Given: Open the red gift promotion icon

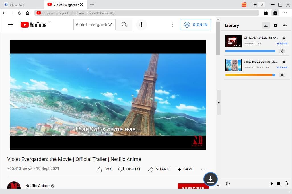Looking at the screenshot, I should 244,5.
